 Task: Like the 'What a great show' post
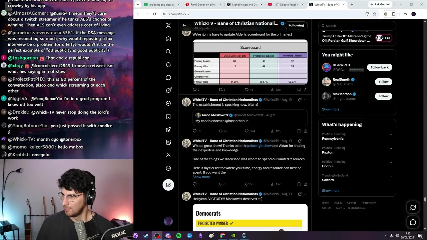247,184
